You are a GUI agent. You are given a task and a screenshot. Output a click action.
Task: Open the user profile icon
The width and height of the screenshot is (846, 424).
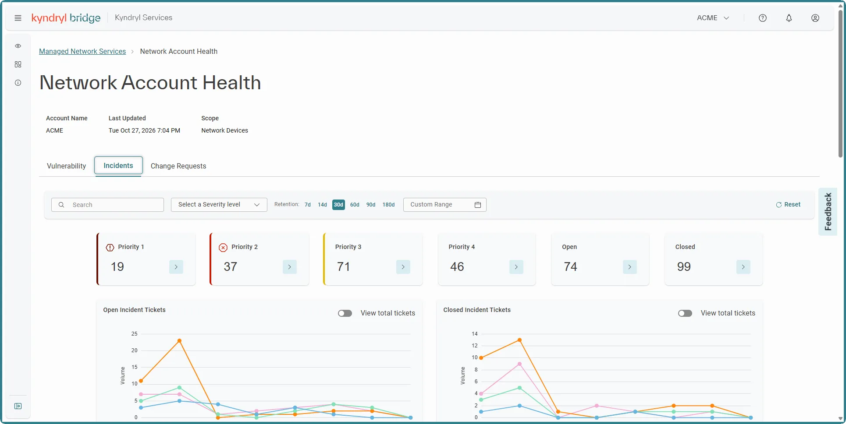815,18
